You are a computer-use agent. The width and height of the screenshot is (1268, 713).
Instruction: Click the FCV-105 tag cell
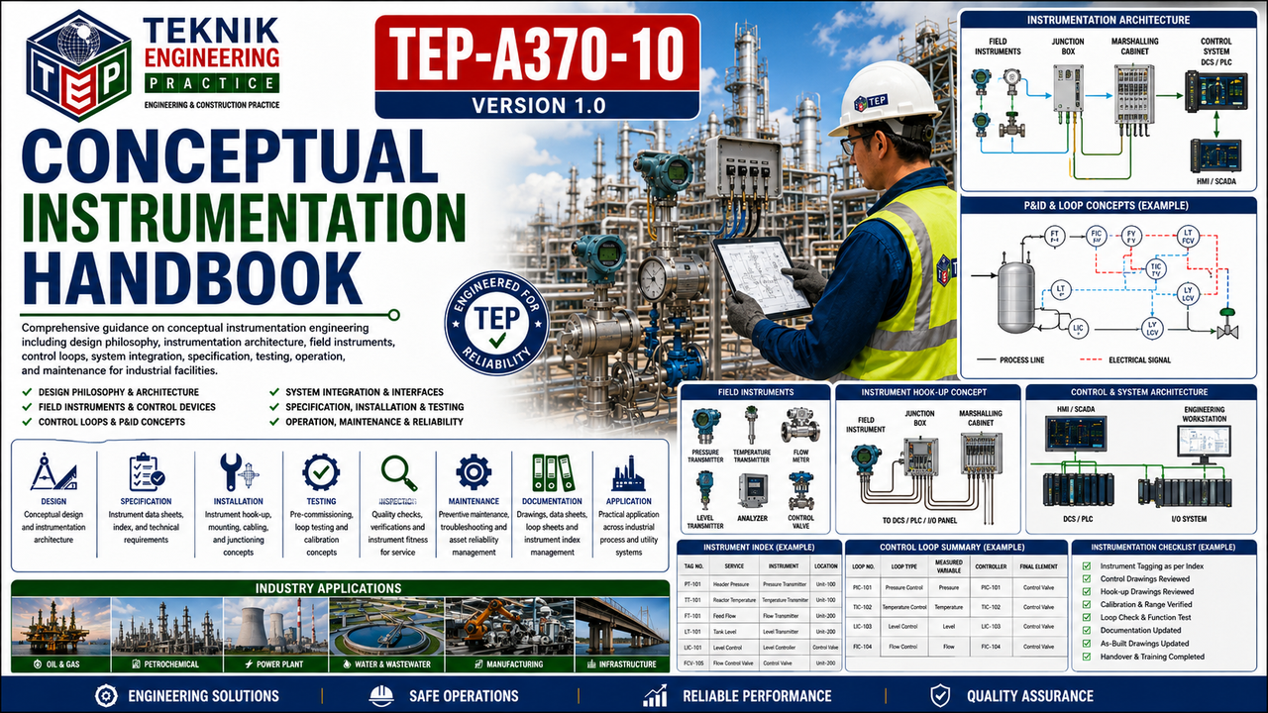695,662
